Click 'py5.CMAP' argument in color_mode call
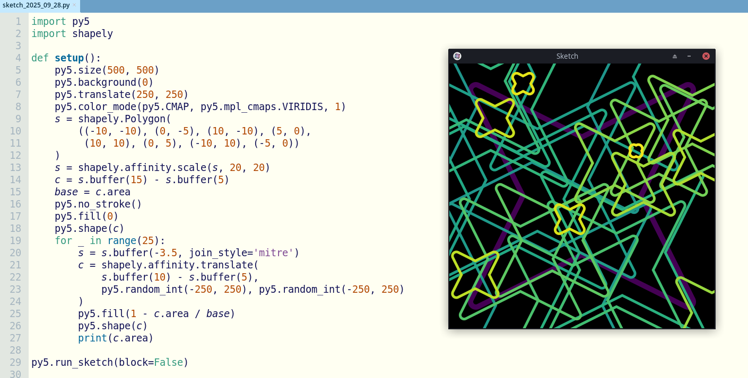This screenshot has height=378, width=748. (x=166, y=106)
